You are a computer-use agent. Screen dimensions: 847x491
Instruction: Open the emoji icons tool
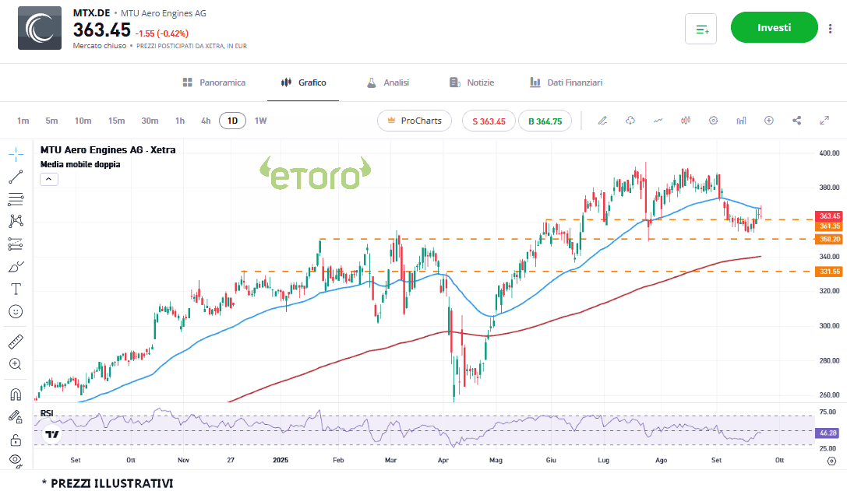coord(16,311)
